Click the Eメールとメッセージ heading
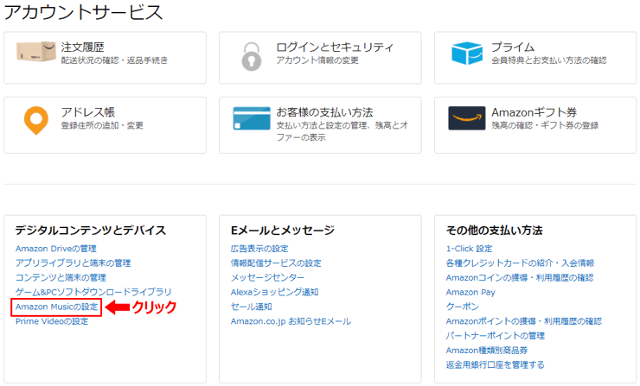This screenshot has height=386, width=640. (283, 231)
